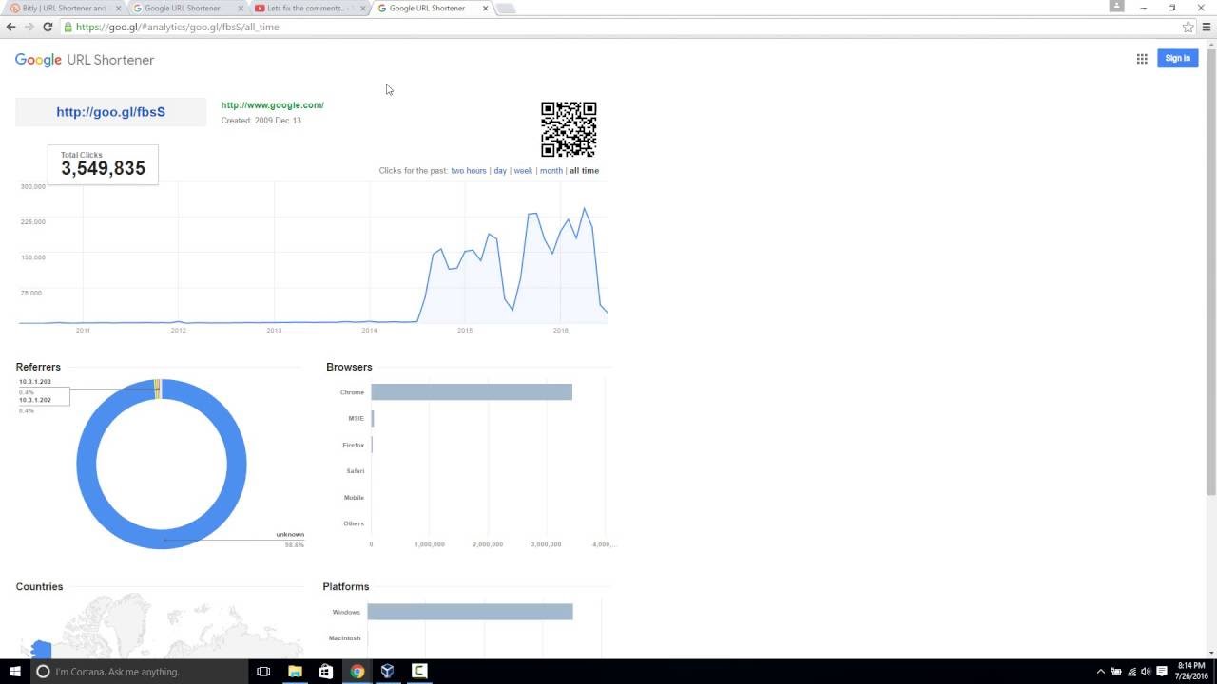Bookmark this page with star icon
Screen dimensions: 1217x684
point(1188,27)
